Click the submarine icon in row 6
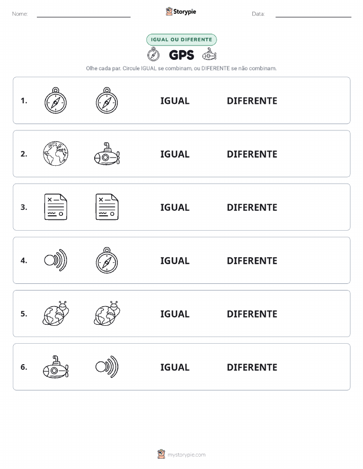The image size is (363, 469). click(x=56, y=367)
